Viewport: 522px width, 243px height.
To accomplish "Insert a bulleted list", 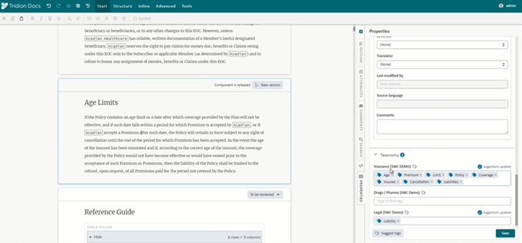I will pos(89,19).
